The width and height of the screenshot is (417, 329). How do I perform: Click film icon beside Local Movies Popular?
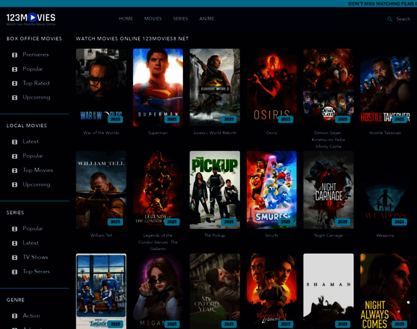click(15, 156)
